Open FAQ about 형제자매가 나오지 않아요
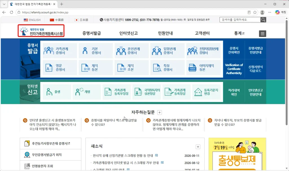The width and height of the screenshot is (289, 171). 176,124
